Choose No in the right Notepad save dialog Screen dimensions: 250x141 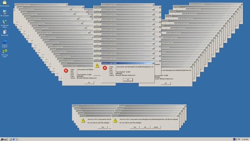point(145,127)
